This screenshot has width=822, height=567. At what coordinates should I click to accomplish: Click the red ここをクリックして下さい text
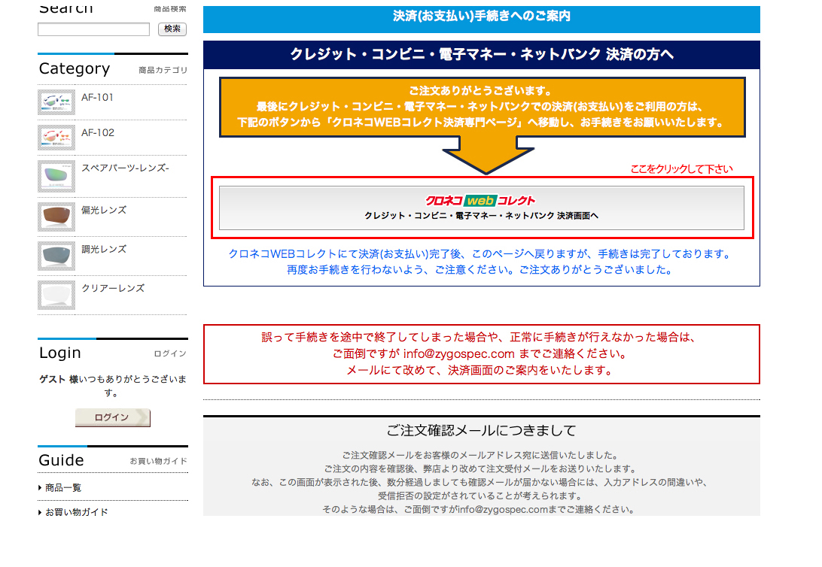click(681, 169)
